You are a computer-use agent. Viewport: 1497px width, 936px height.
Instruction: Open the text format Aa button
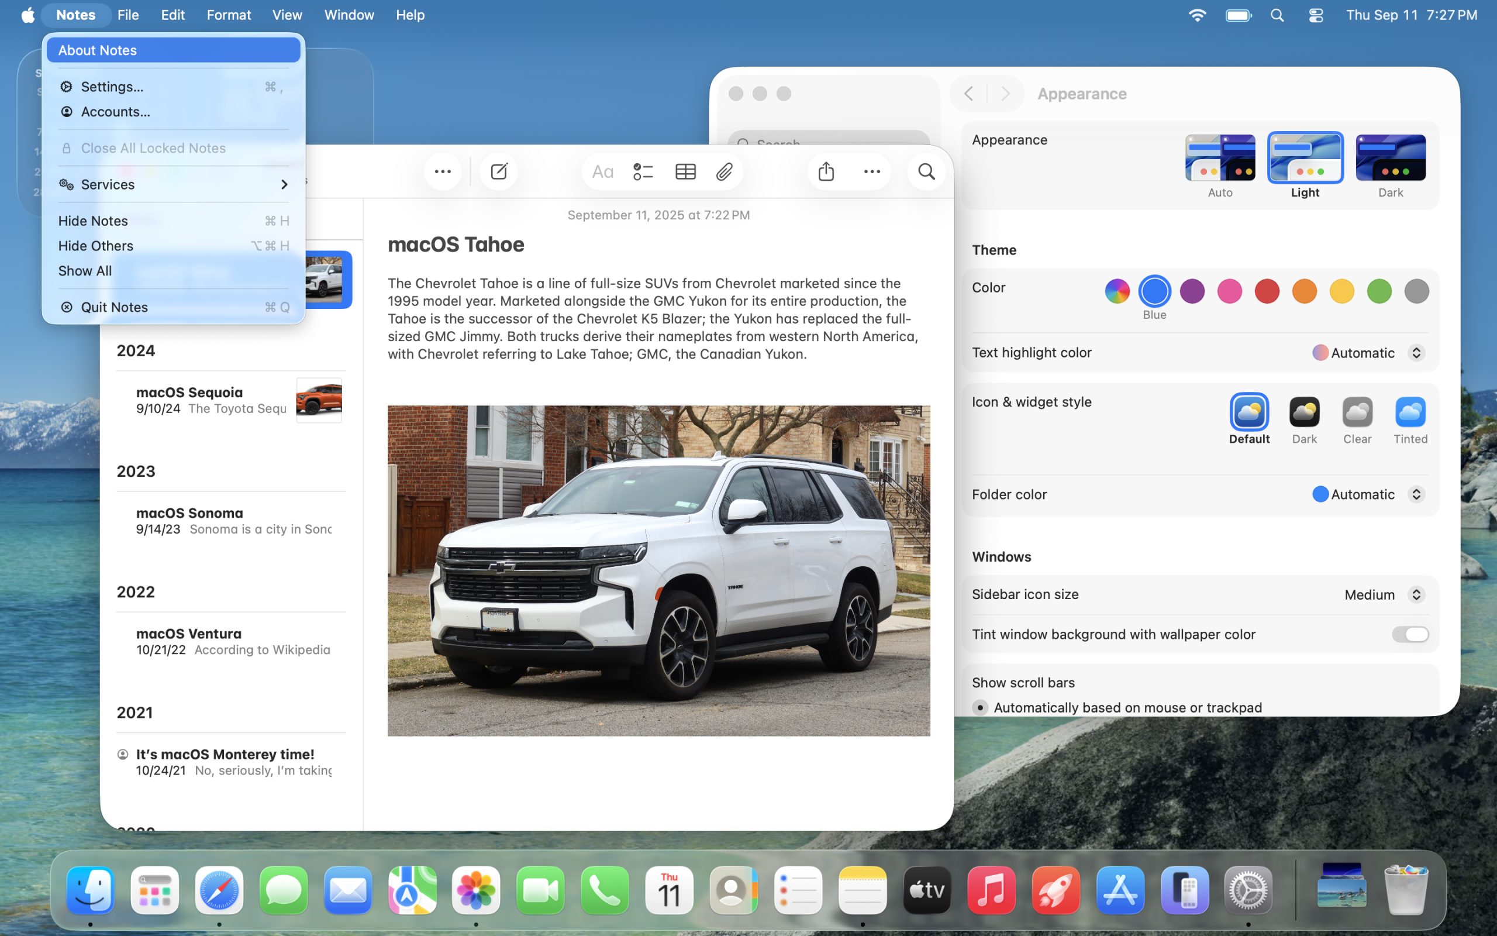[602, 171]
